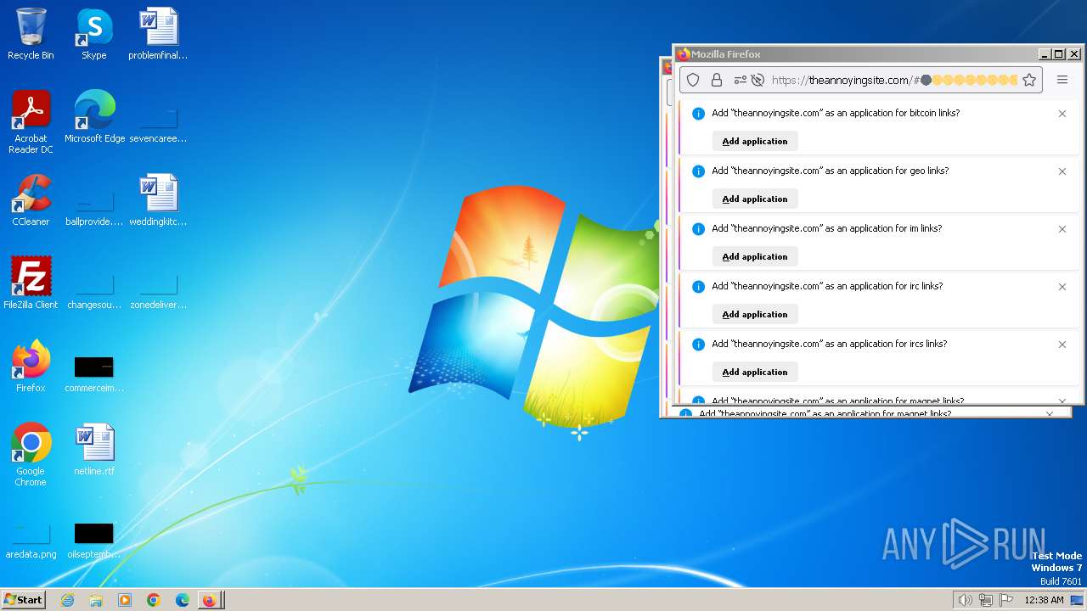The image size is (1087, 611).
Task: Open the netline.rtf document icon
Action: point(94,450)
